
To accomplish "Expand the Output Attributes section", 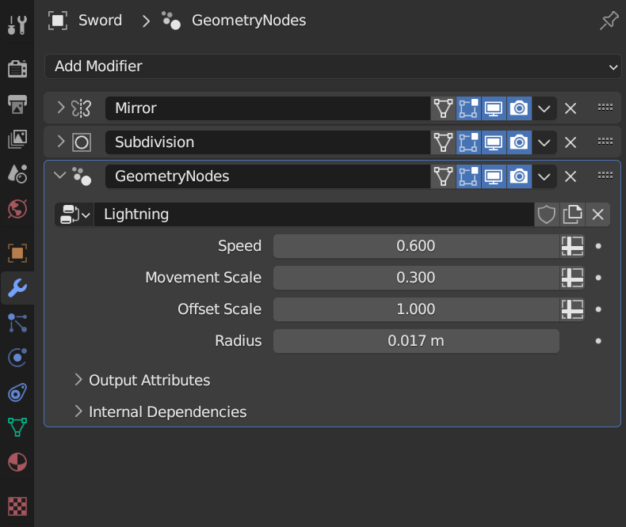I will [x=78, y=380].
